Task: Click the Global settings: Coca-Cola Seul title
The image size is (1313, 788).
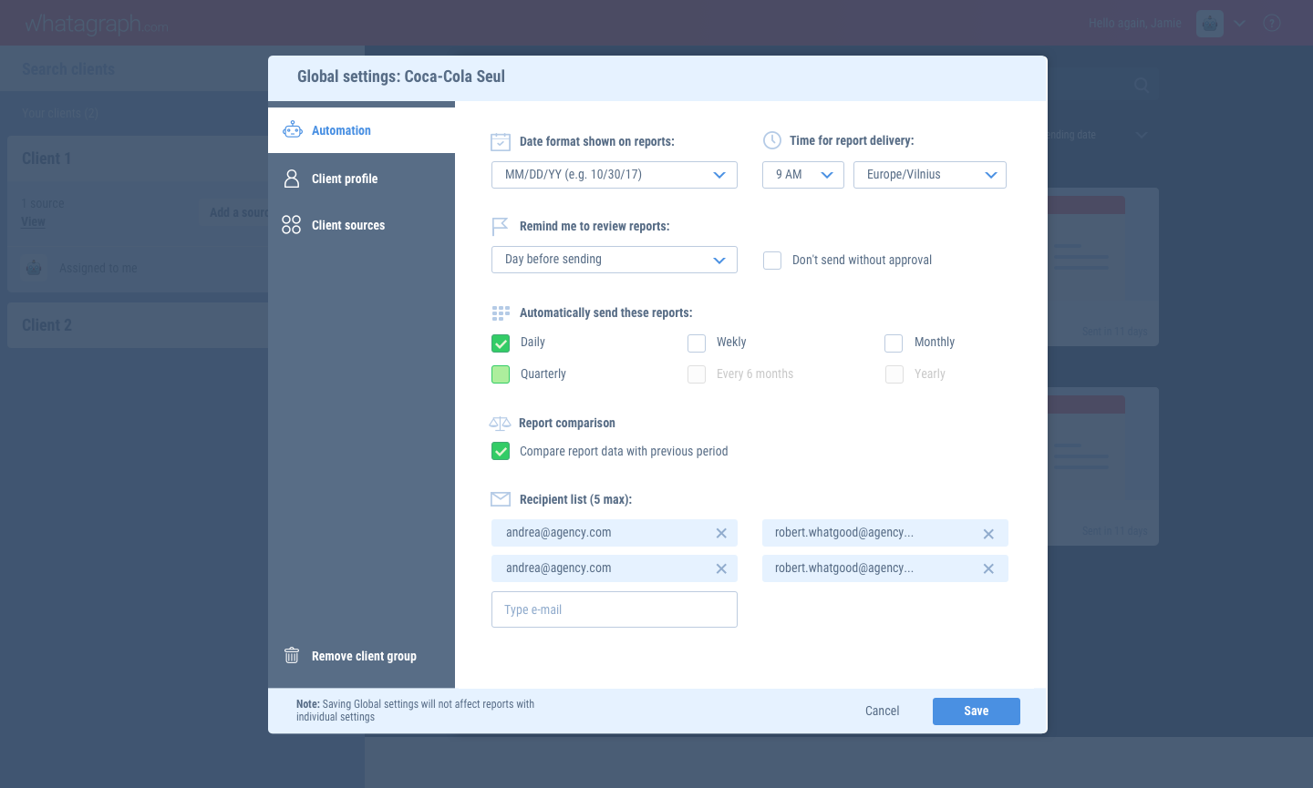Action: coord(401,77)
